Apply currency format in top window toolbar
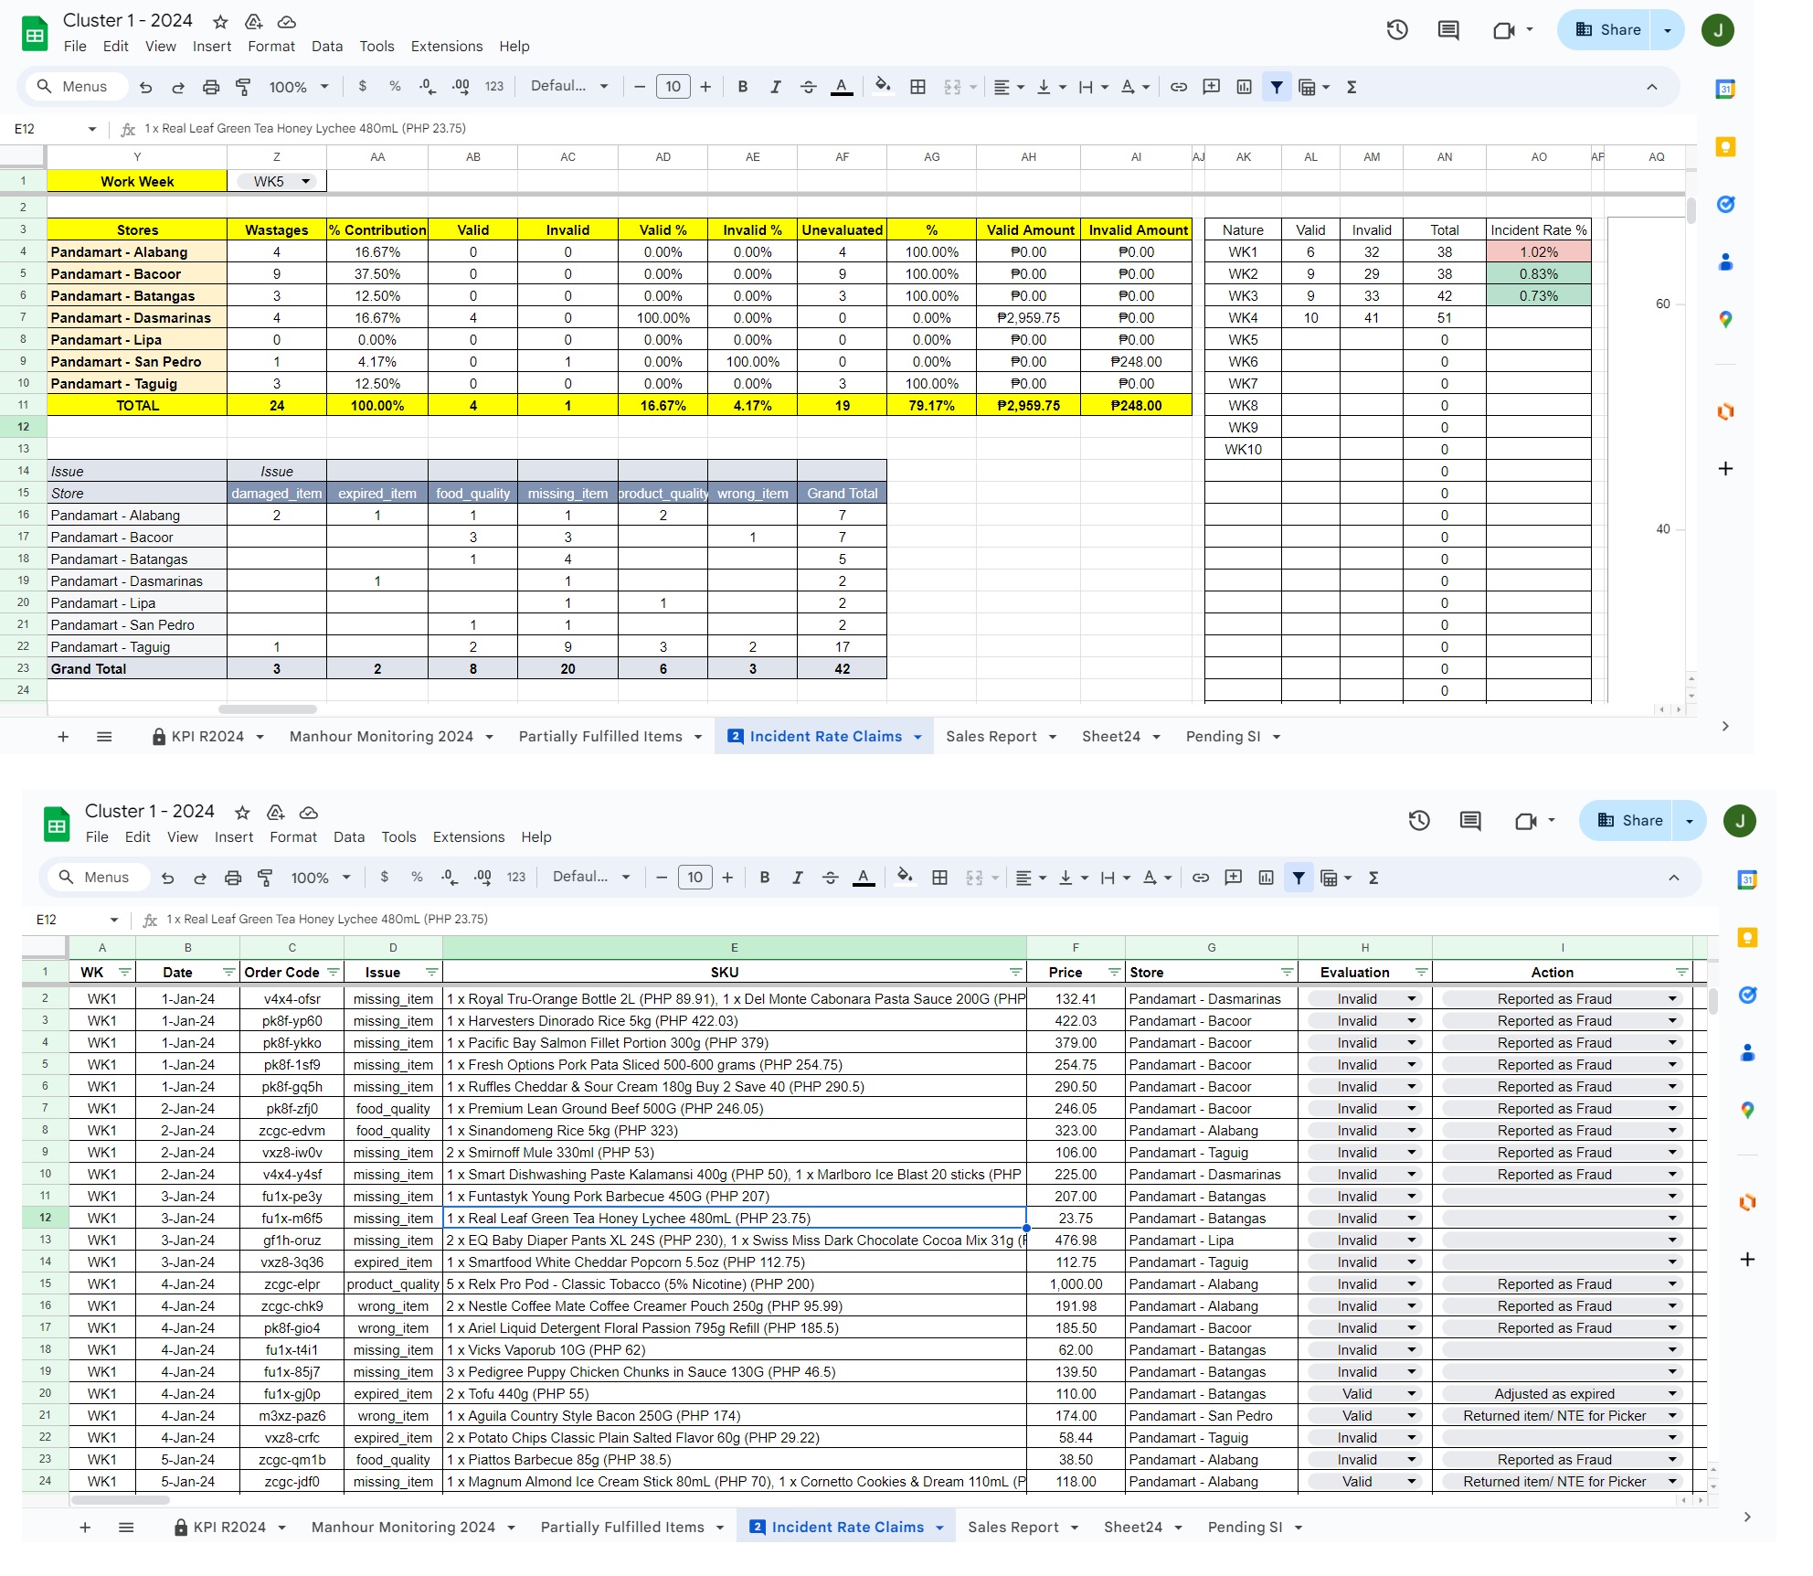 click(x=363, y=86)
